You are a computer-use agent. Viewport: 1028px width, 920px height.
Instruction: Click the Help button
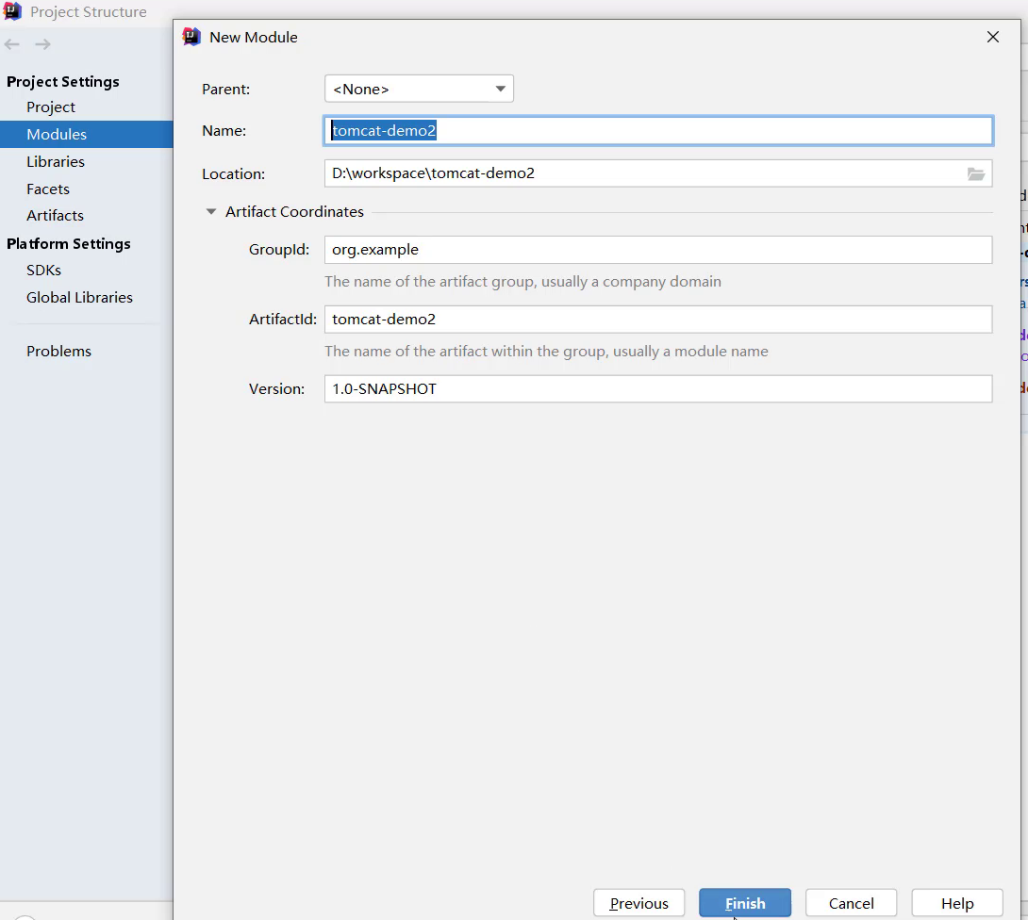click(957, 903)
